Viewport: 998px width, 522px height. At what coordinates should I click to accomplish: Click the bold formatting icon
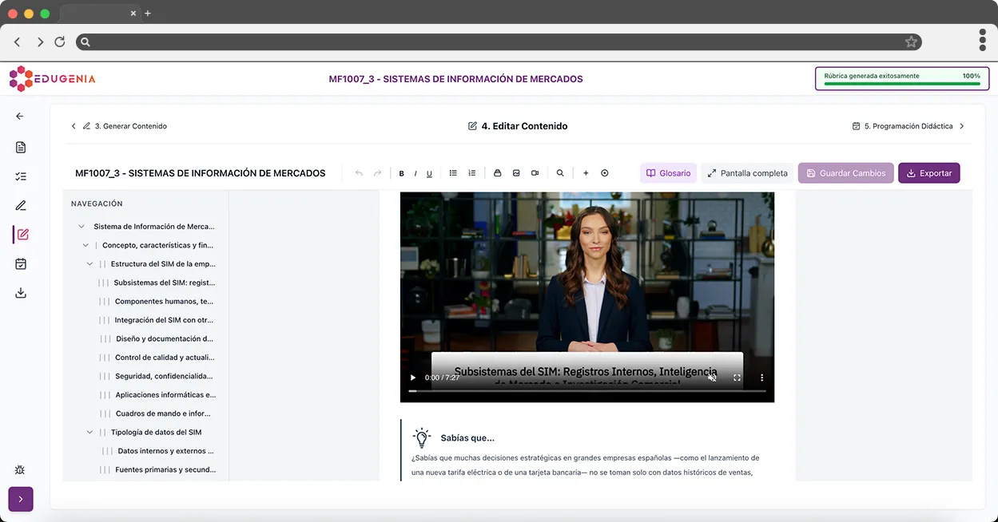point(401,173)
